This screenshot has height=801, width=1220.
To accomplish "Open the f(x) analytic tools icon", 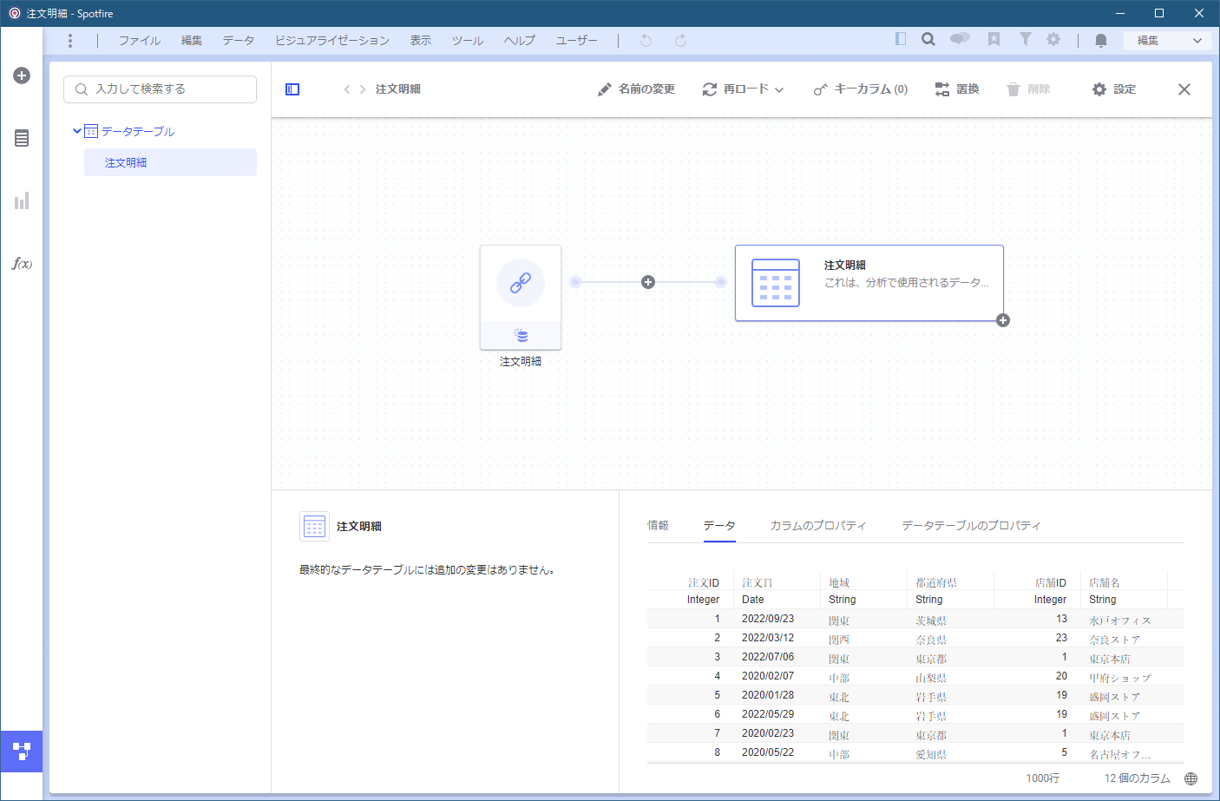I will [22, 264].
